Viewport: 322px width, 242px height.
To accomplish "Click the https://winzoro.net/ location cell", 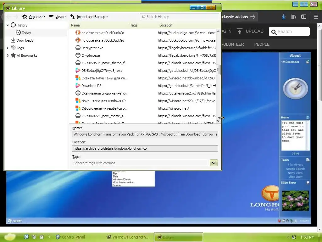I will coord(173,108).
